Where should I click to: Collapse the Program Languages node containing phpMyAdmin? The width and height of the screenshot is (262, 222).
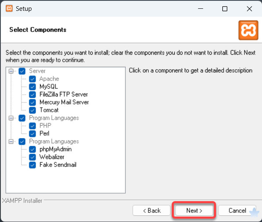coord(11,141)
